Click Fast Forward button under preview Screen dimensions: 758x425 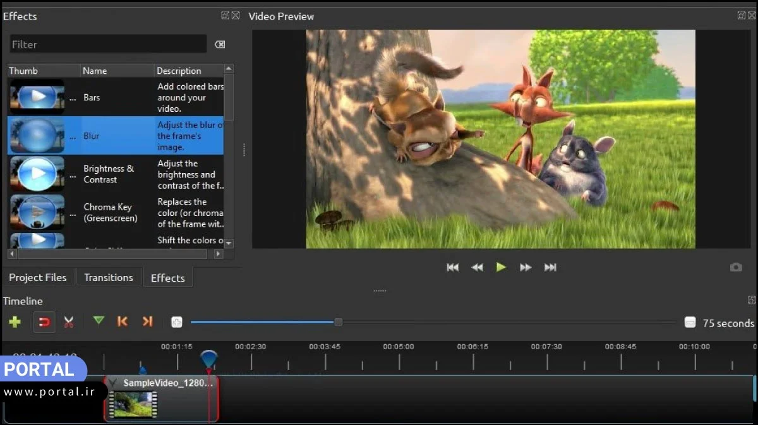(526, 268)
